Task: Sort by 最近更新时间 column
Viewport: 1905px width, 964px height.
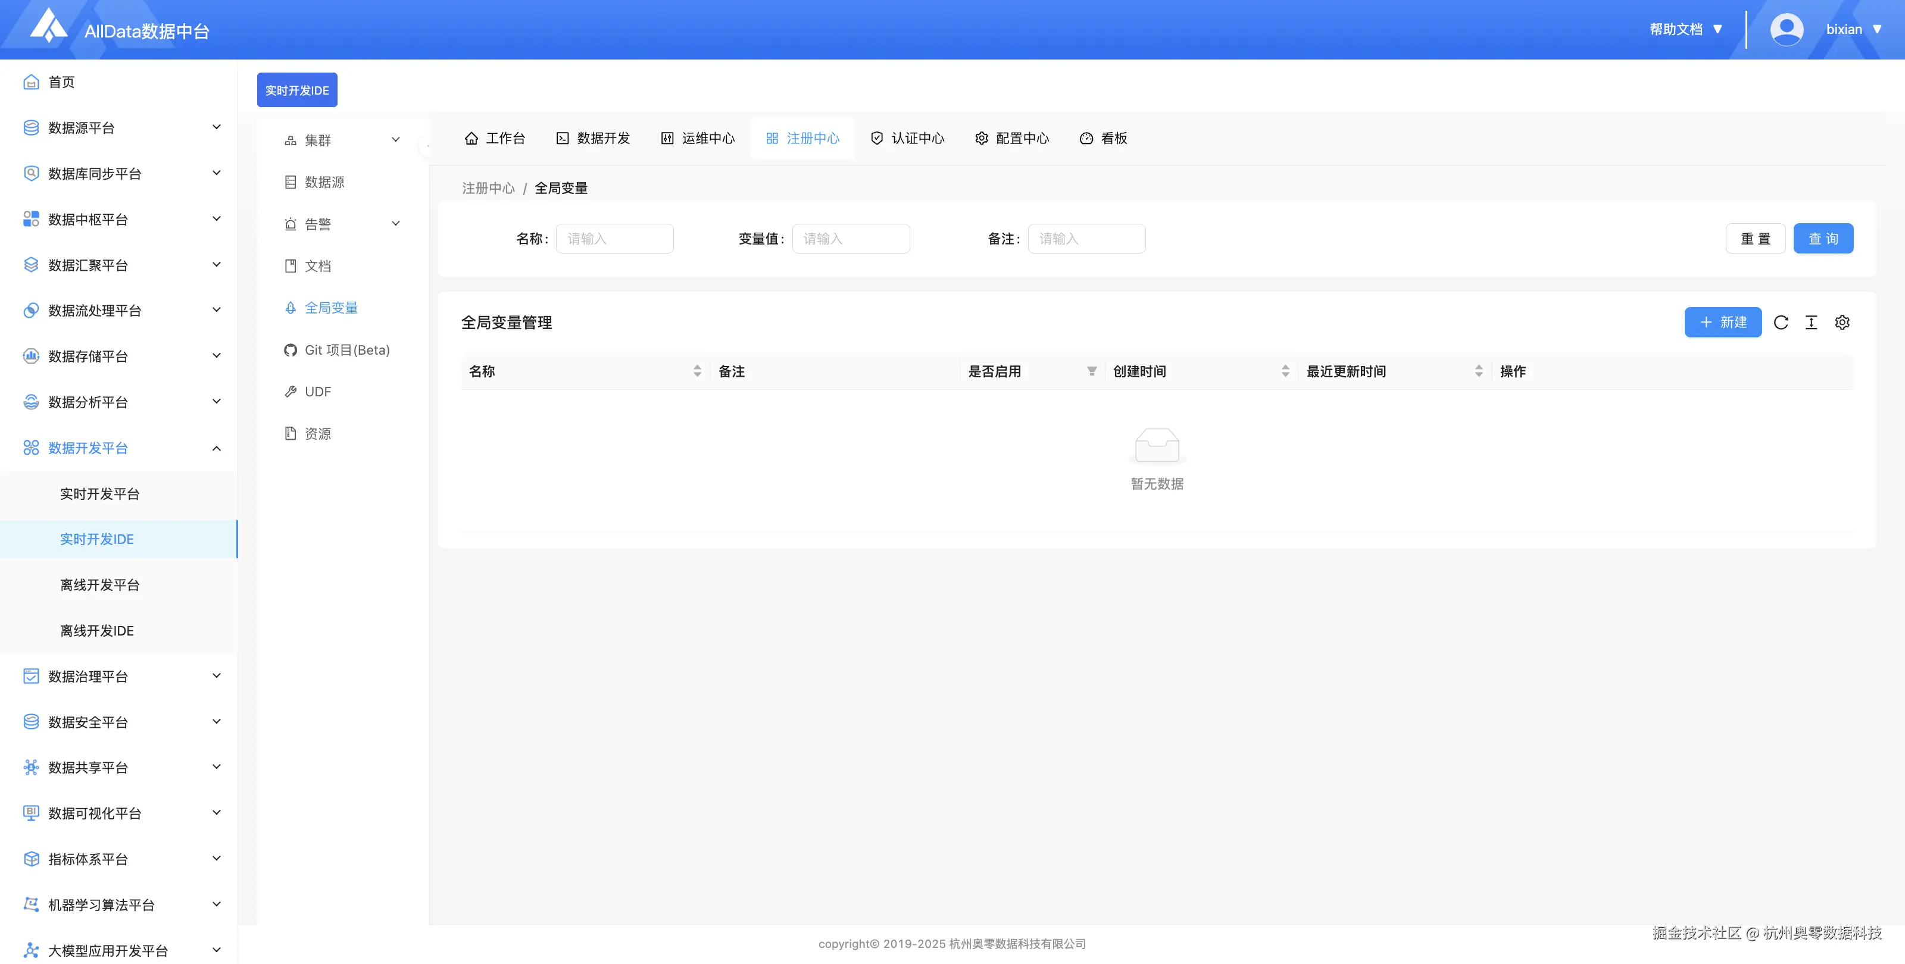Action: pyautogui.click(x=1479, y=371)
